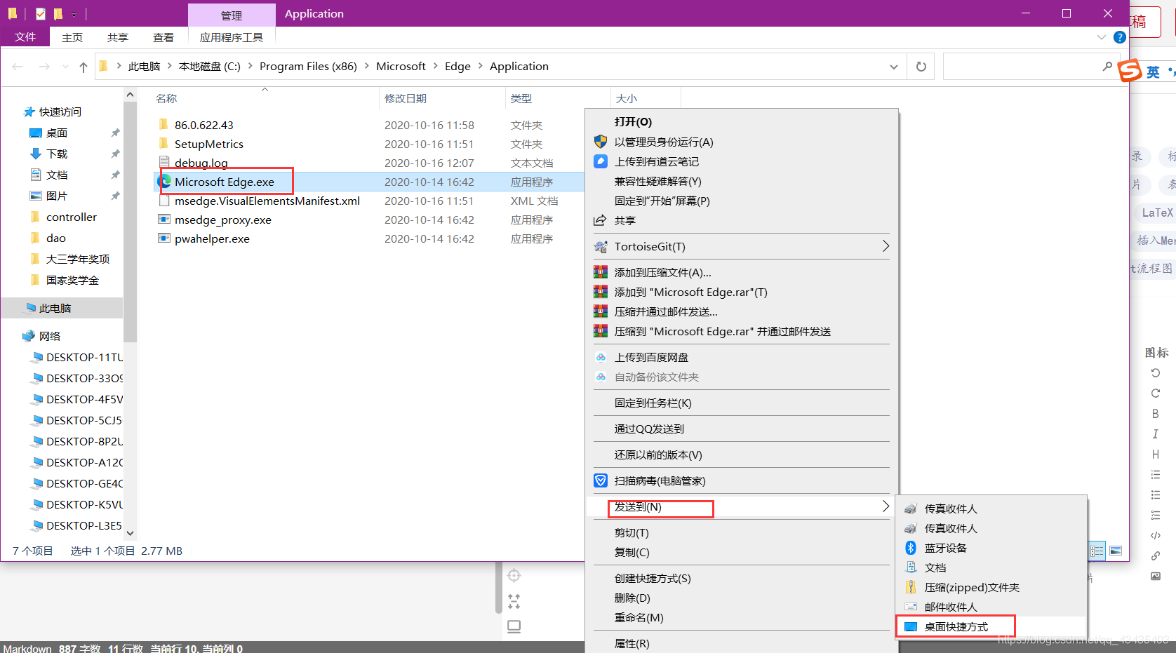Run as administrator (A) menu item
1176x653 pixels.
click(x=742, y=142)
